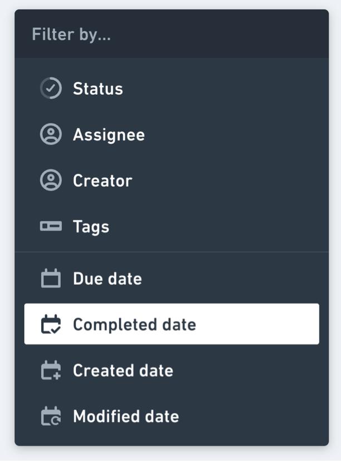Focus the 'Filter by...' search field

(71, 35)
